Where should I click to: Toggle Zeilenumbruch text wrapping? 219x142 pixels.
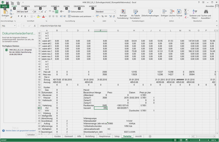click(x=76, y=12)
